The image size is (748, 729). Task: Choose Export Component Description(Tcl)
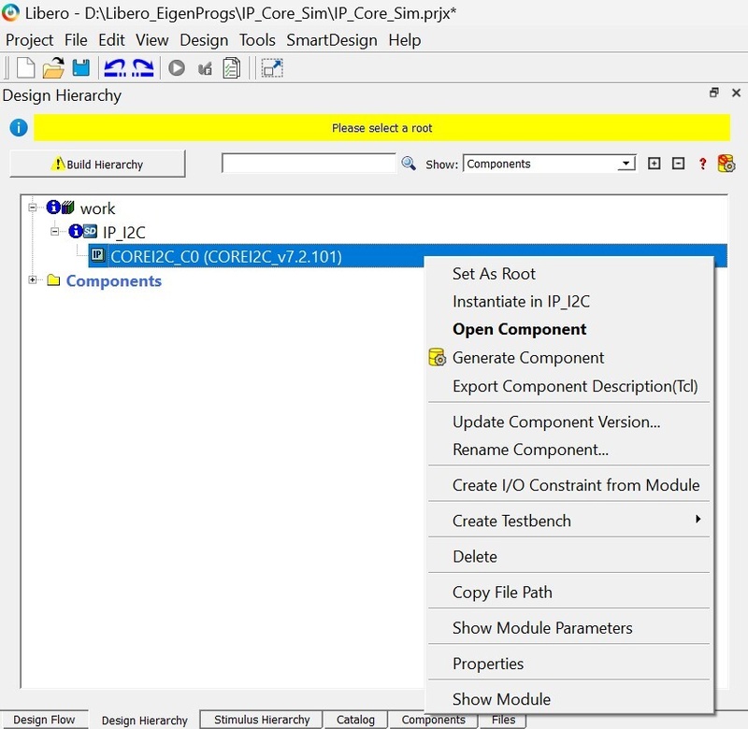click(x=568, y=386)
